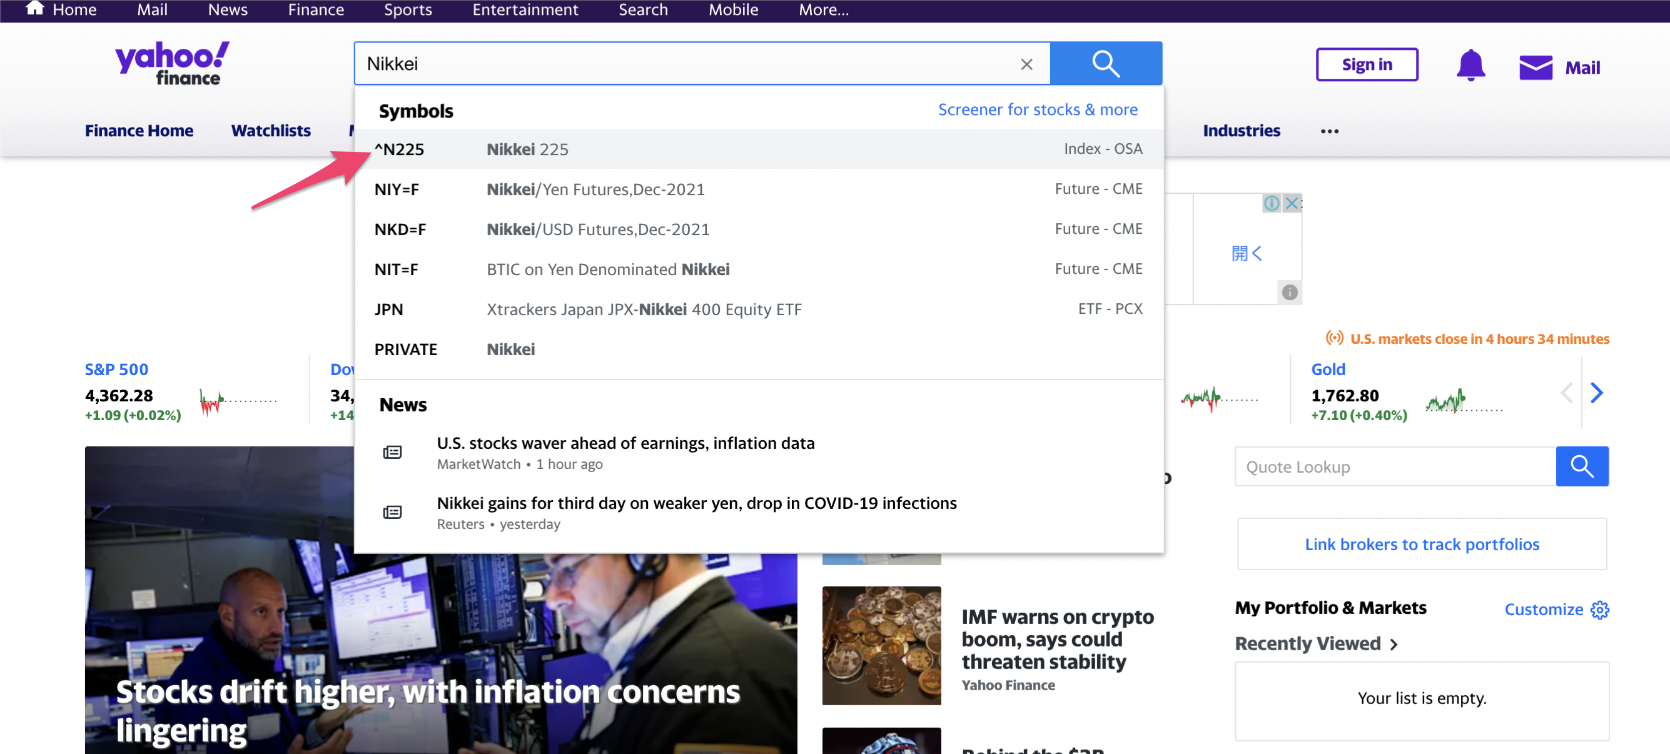Go to News in the top bar
This screenshot has height=754, width=1670.
tap(228, 9)
